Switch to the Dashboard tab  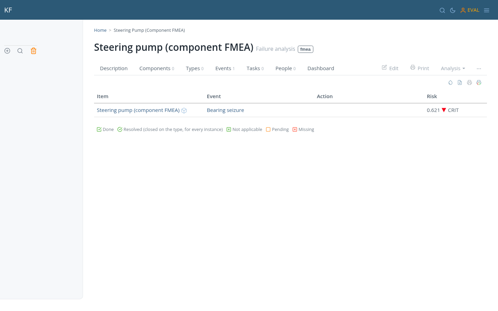tap(321, 68)
